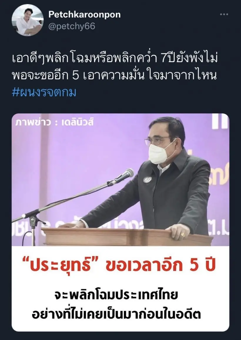The width and height of the screenshot is (241, 340).
Task: Click the black subheadline จะพลิกโฉมประเทศไทย
Action: pos(116,295)
